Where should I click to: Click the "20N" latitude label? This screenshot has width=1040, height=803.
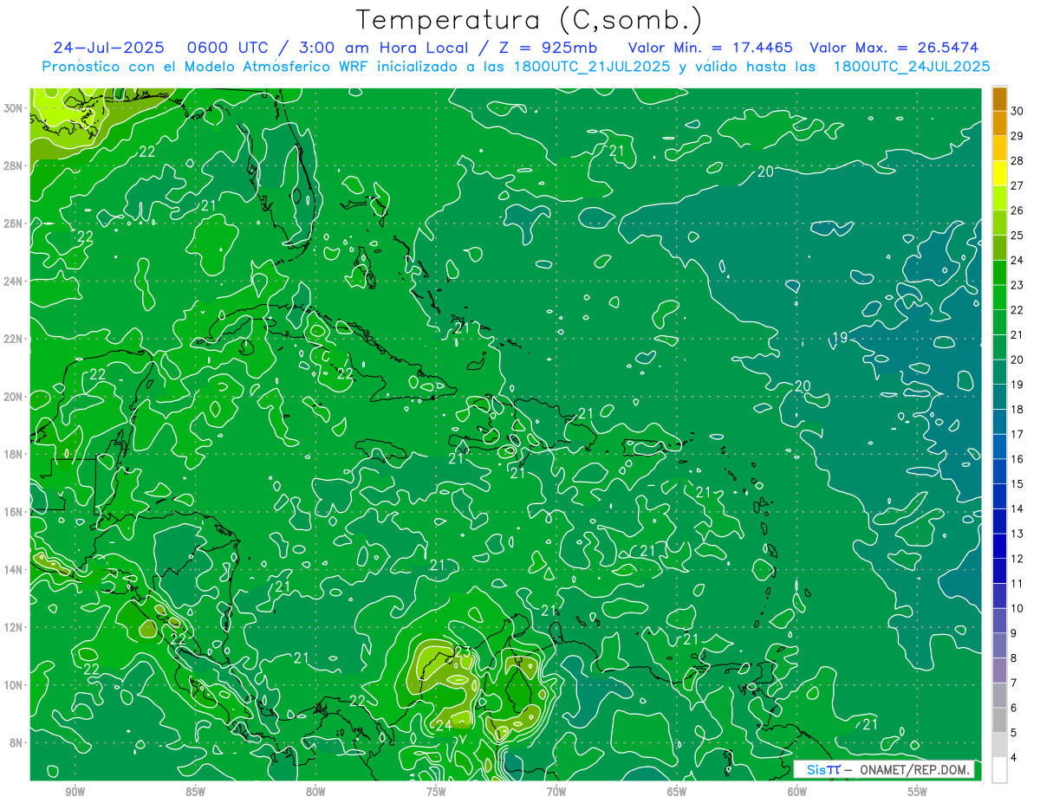click(x=13, y=397)
